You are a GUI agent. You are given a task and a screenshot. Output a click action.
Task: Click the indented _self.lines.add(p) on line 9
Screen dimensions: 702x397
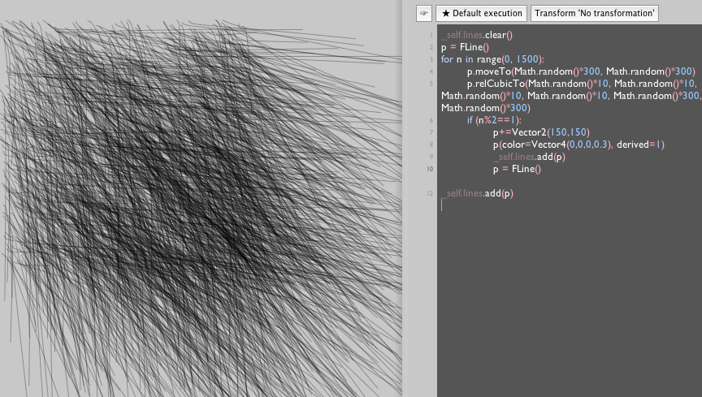(x=529, y=157)
